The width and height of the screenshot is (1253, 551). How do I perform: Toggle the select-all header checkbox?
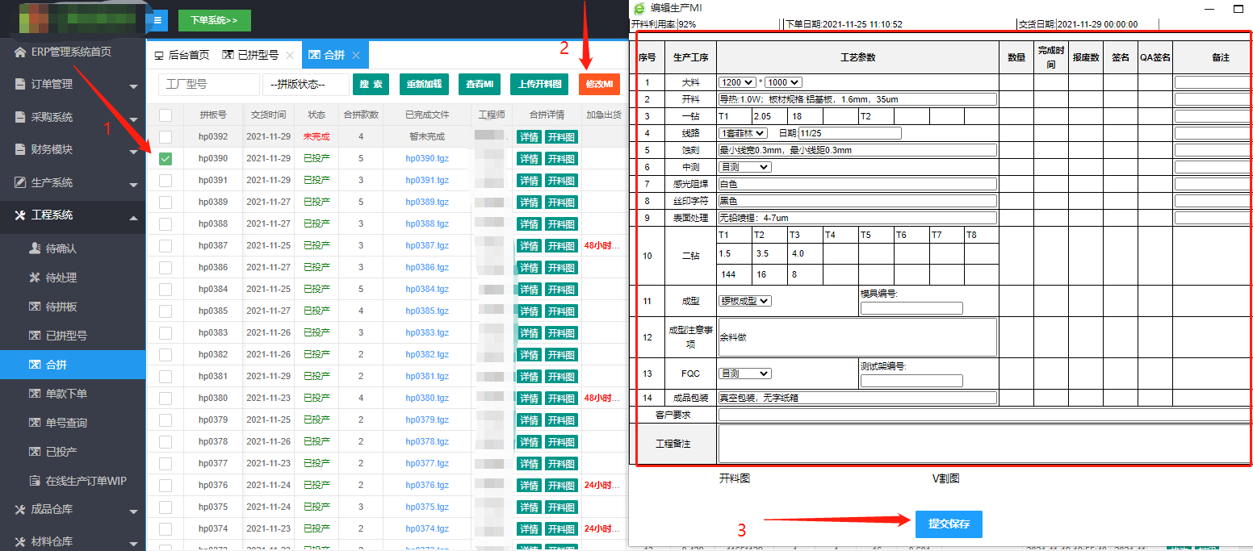166,115
